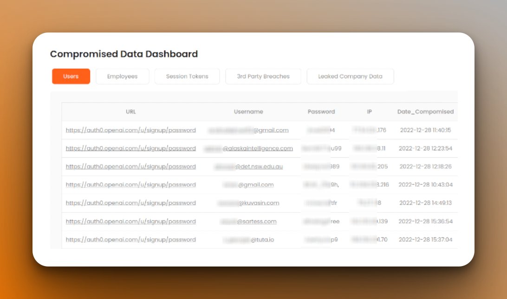Viewport: 507px width, 299px height.
Task: Open the signup link in the third row
Action: click(130, 166)
